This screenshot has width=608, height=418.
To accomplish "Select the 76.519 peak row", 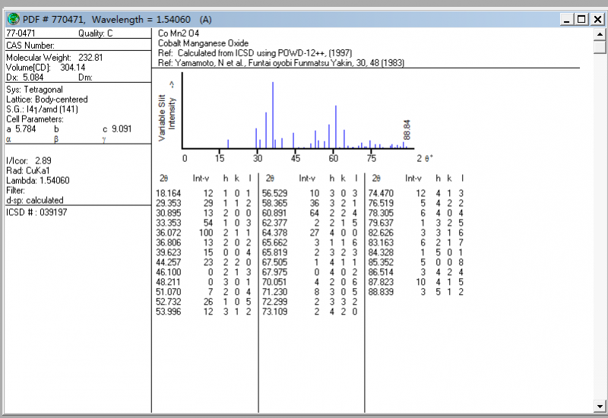I will tap(416, 203).
